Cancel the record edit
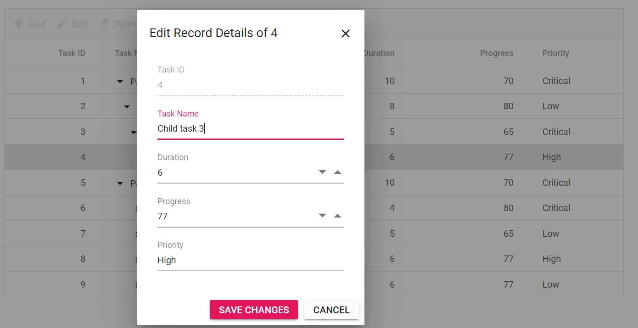Image resolution: width=638 pixels, height=328 pixels. pyautogui.click(x=331, y=310)
